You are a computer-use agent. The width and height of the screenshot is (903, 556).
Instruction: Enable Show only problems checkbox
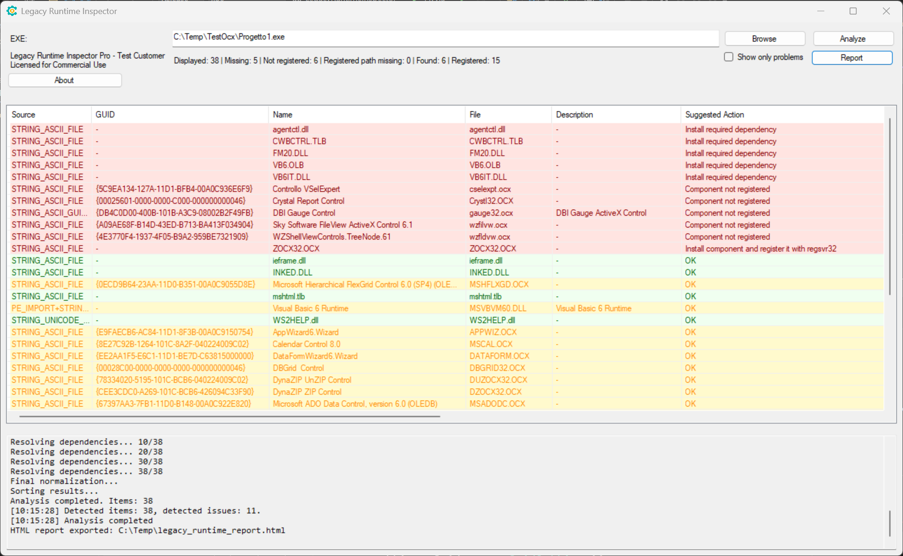[729, 57]
